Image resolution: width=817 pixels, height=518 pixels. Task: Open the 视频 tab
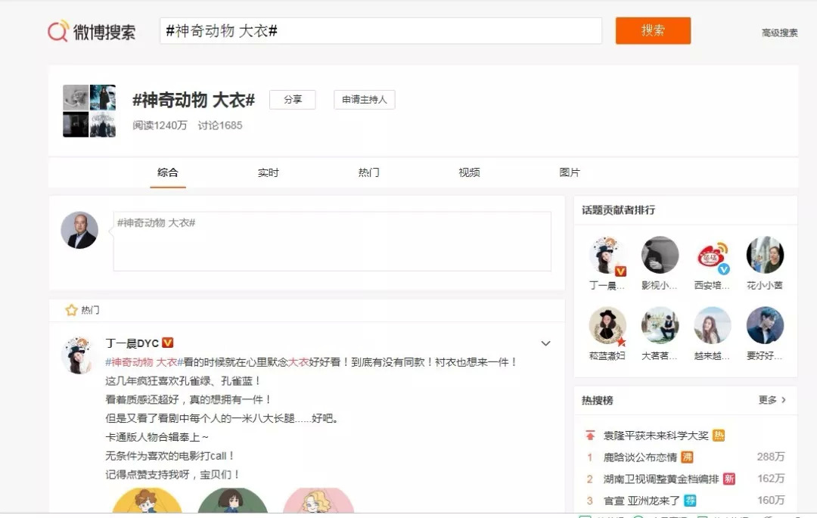[469, 172]
